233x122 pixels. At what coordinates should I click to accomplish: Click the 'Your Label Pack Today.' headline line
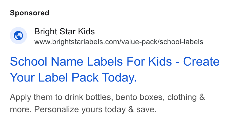(73, 78)
